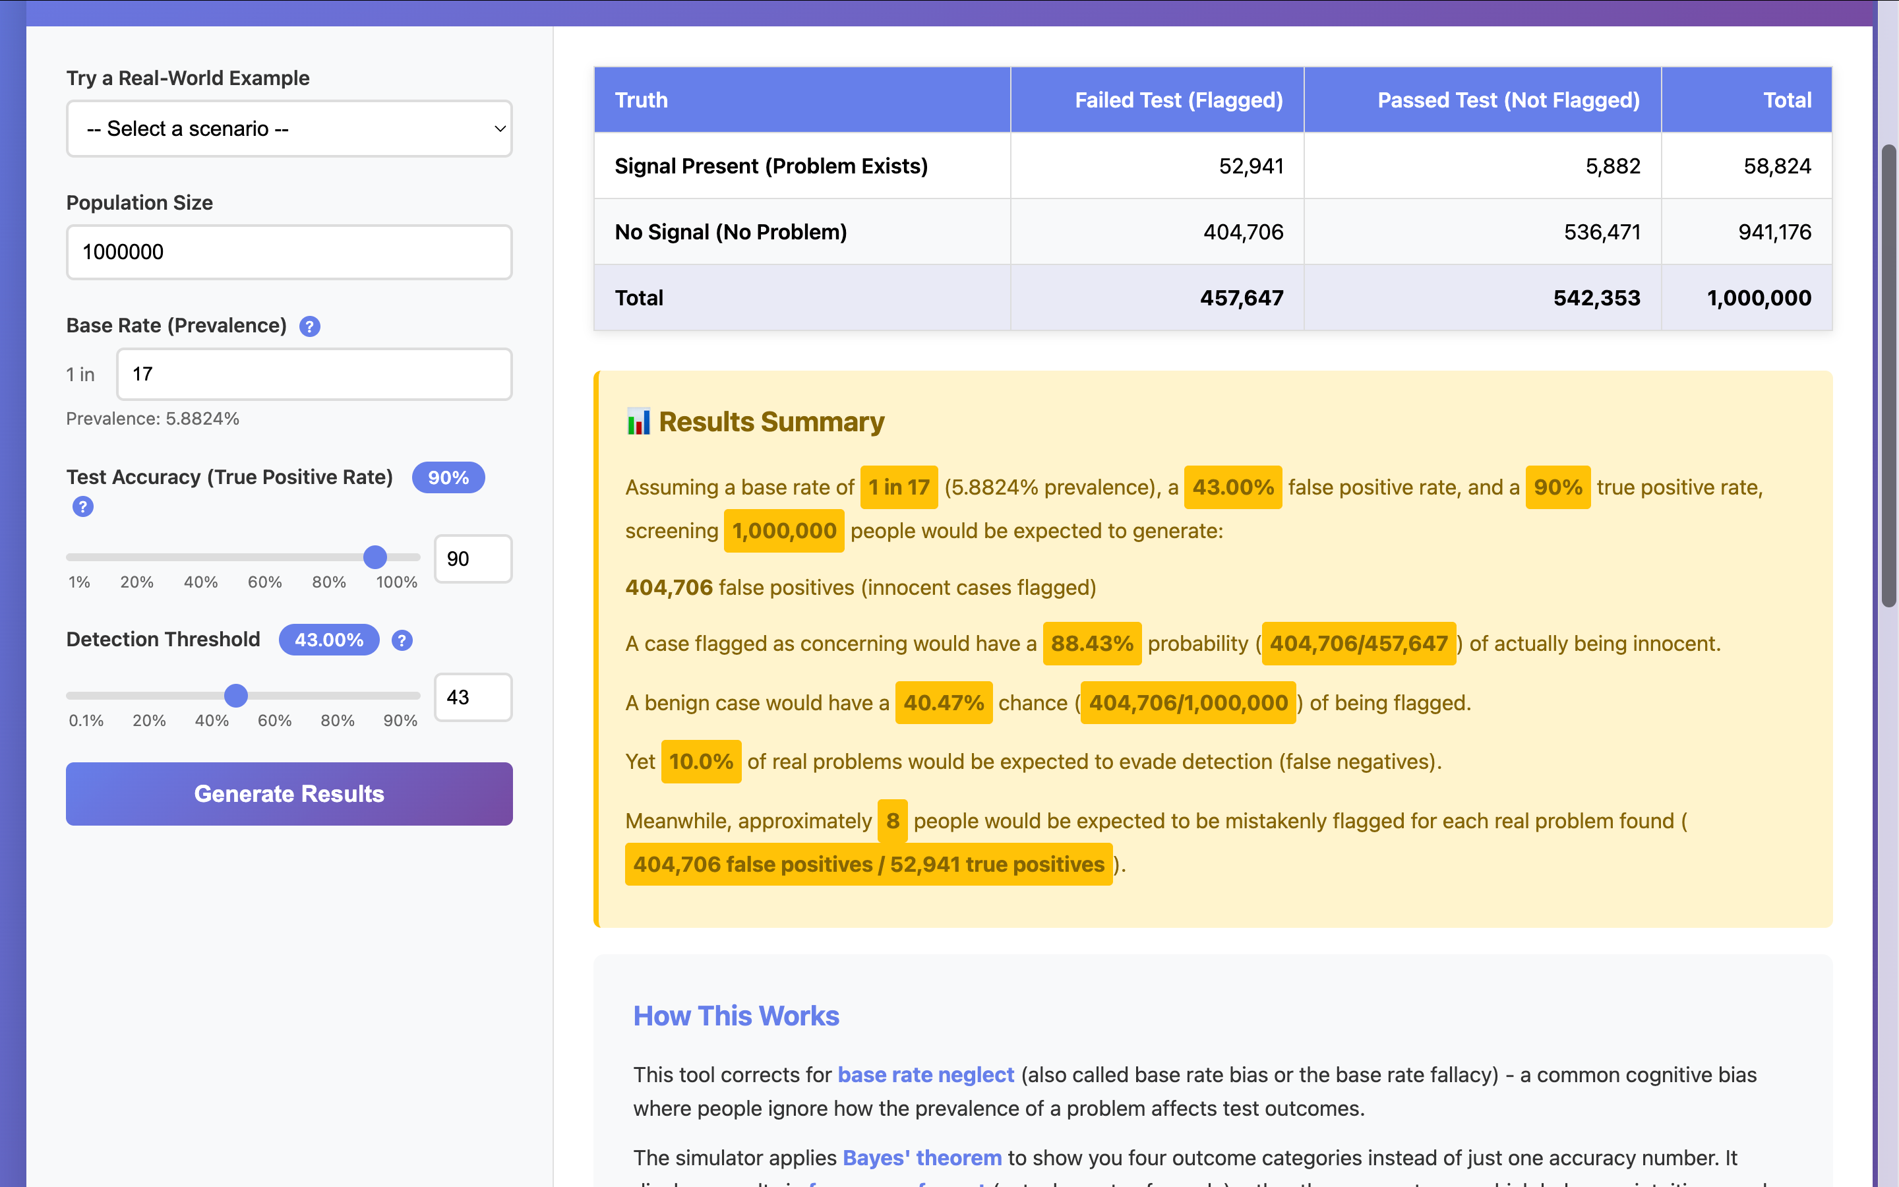Click the Test Accuracy slider handle
The height and width of the screenshot is (1187, 1899).
coord(375,557)
